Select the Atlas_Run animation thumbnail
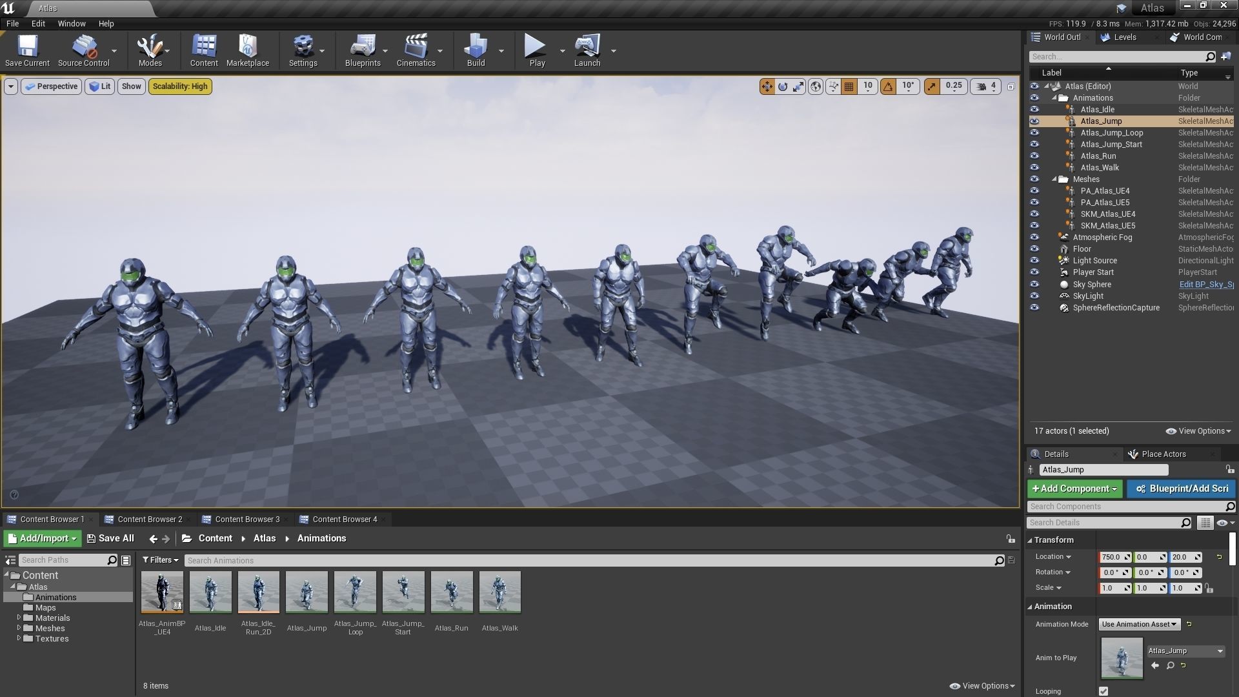The image size is (1239, 697). tap(452, 592)
